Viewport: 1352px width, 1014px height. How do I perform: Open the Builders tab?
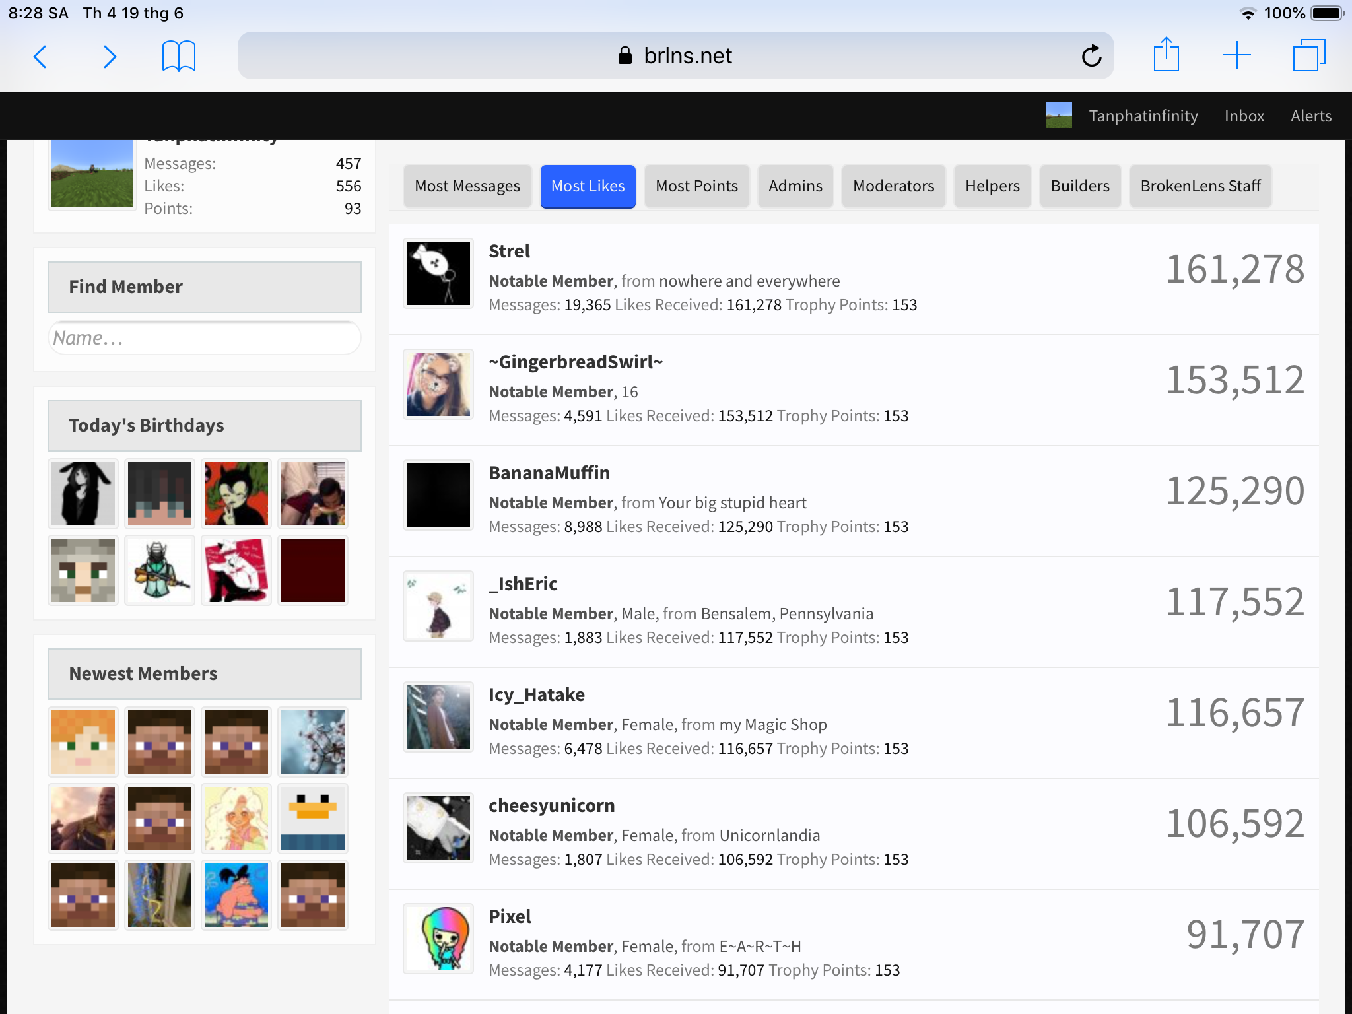pos(1080,186)
